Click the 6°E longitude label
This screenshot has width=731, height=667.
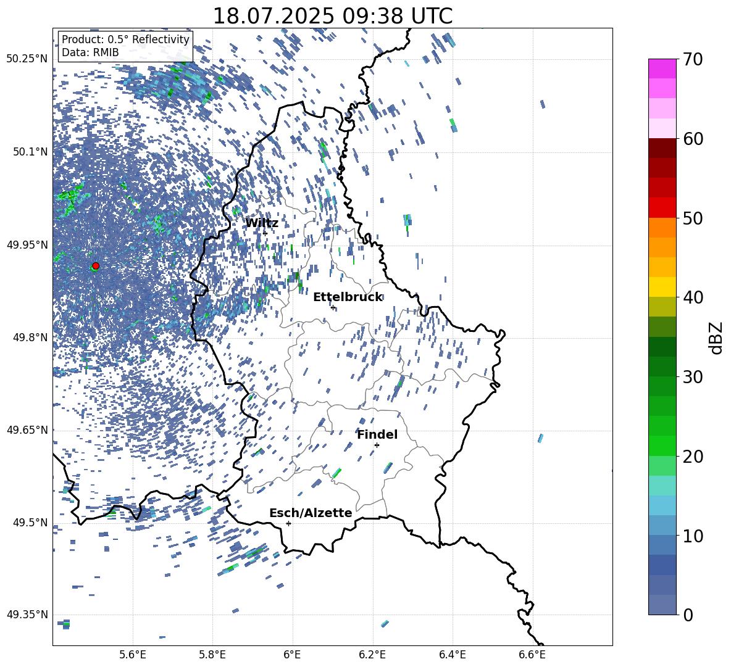pos(292,655)
